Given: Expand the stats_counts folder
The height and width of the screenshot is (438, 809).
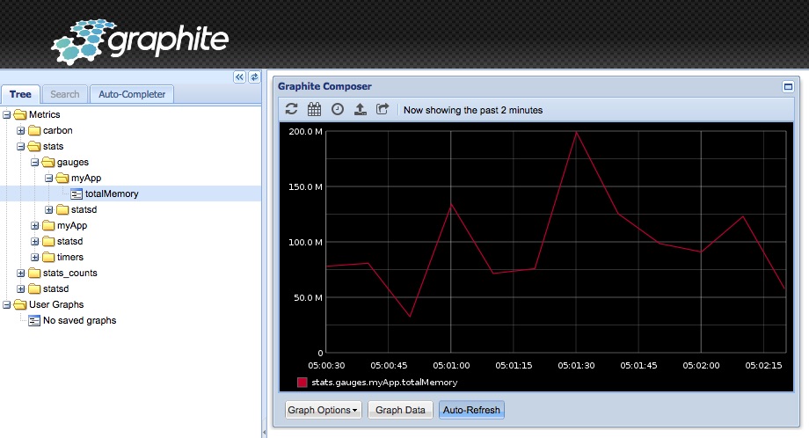Looking at the screenshot, I should point(20,273).
